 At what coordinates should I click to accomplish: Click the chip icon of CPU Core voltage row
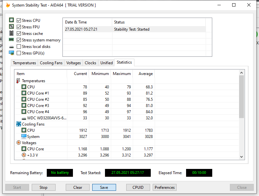(24, 149)
